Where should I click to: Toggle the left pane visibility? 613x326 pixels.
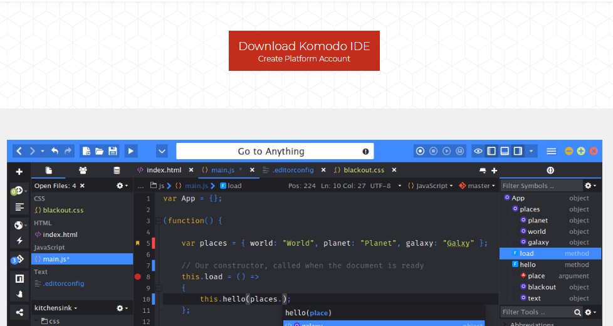point(491,151)
